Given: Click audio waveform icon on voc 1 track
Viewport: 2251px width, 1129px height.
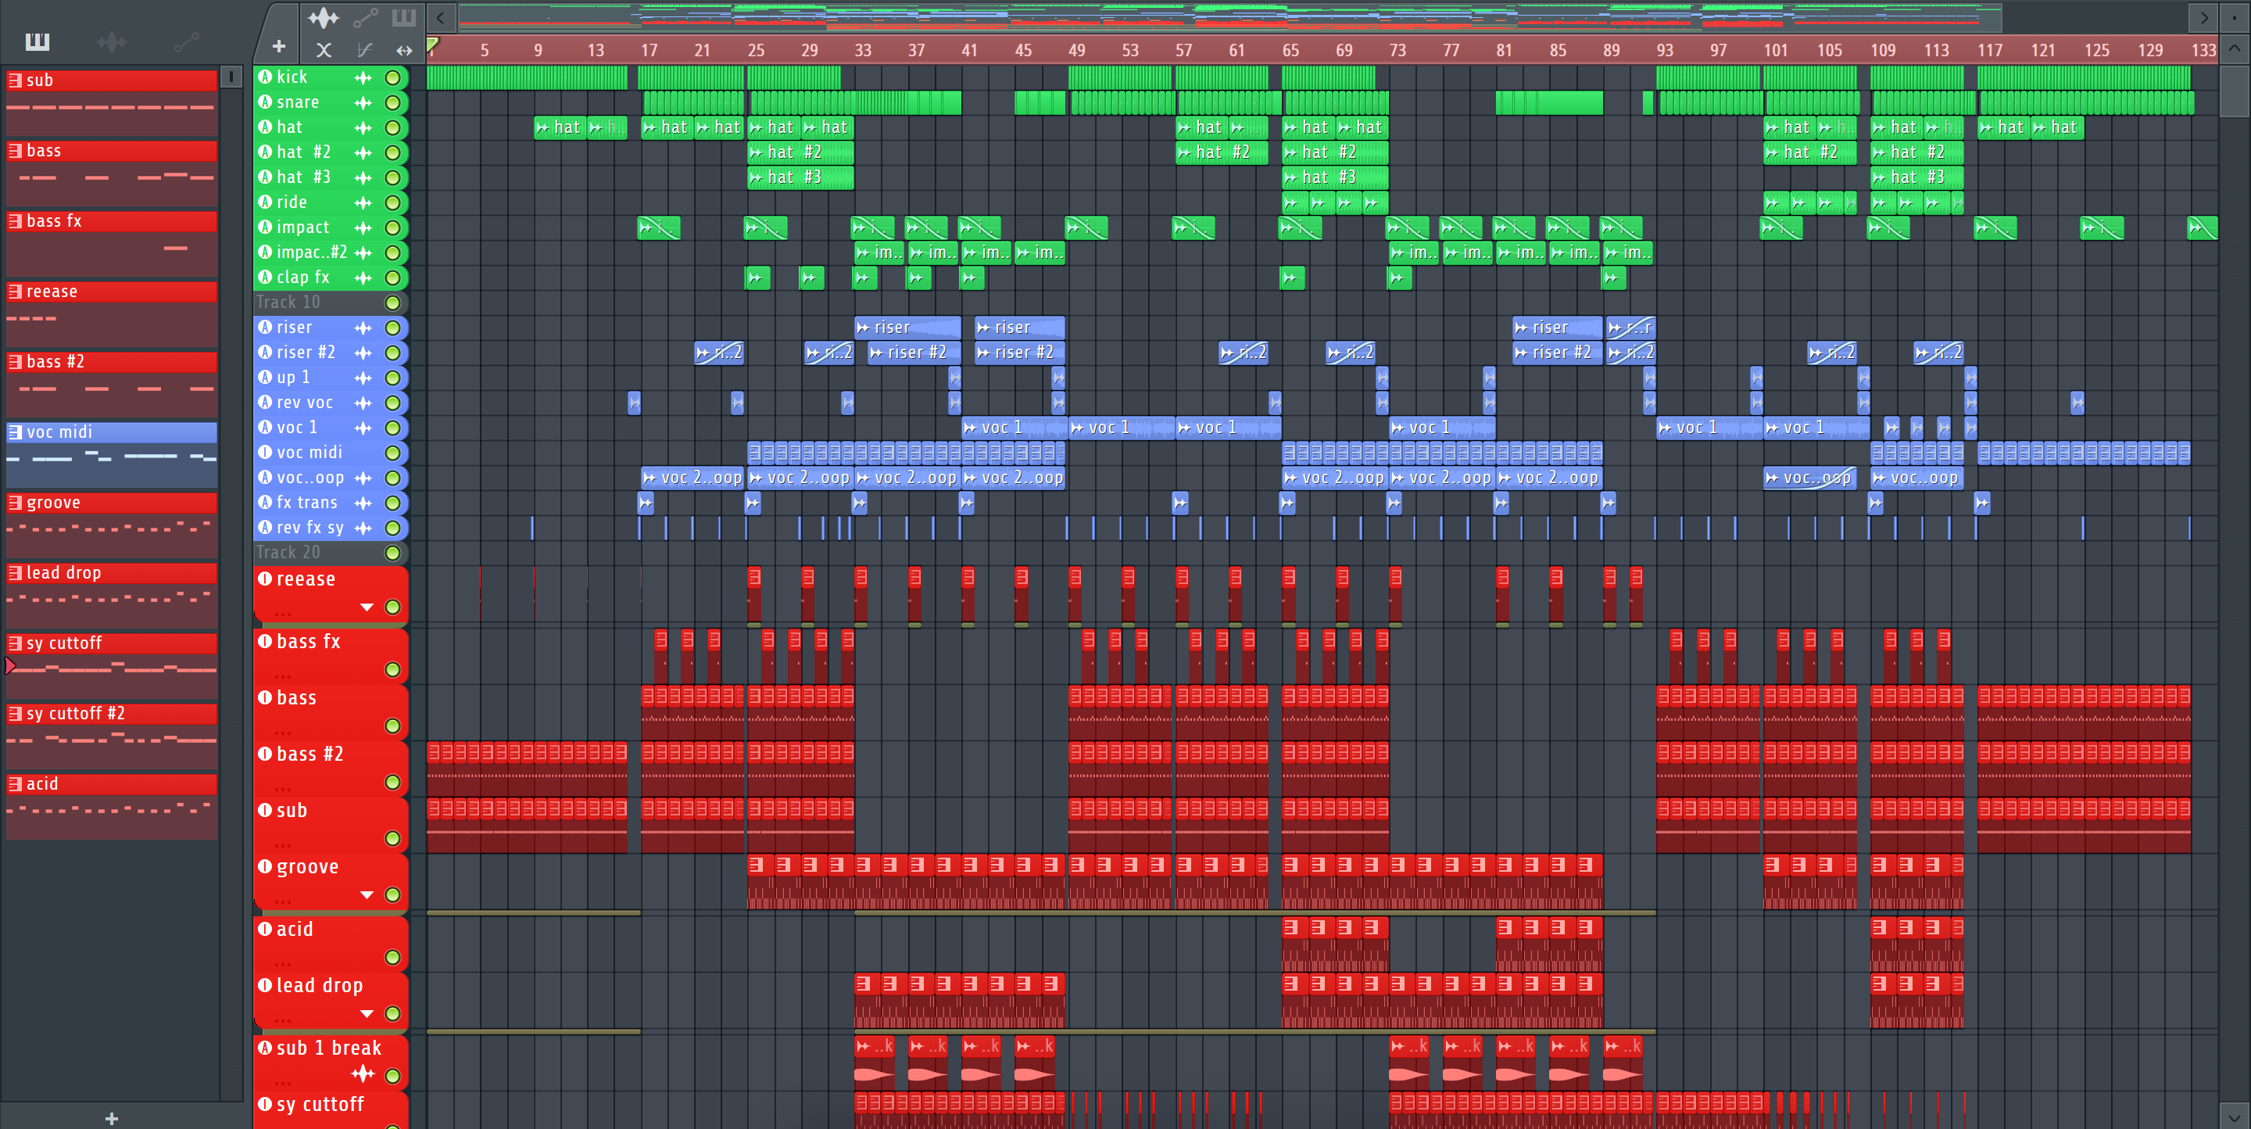Looking at the screenshot, I should click(x=363, y=428).
